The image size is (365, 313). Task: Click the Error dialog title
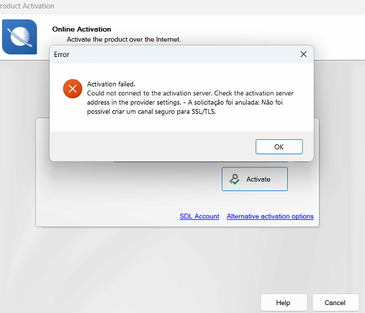click(x=61, y=54)
